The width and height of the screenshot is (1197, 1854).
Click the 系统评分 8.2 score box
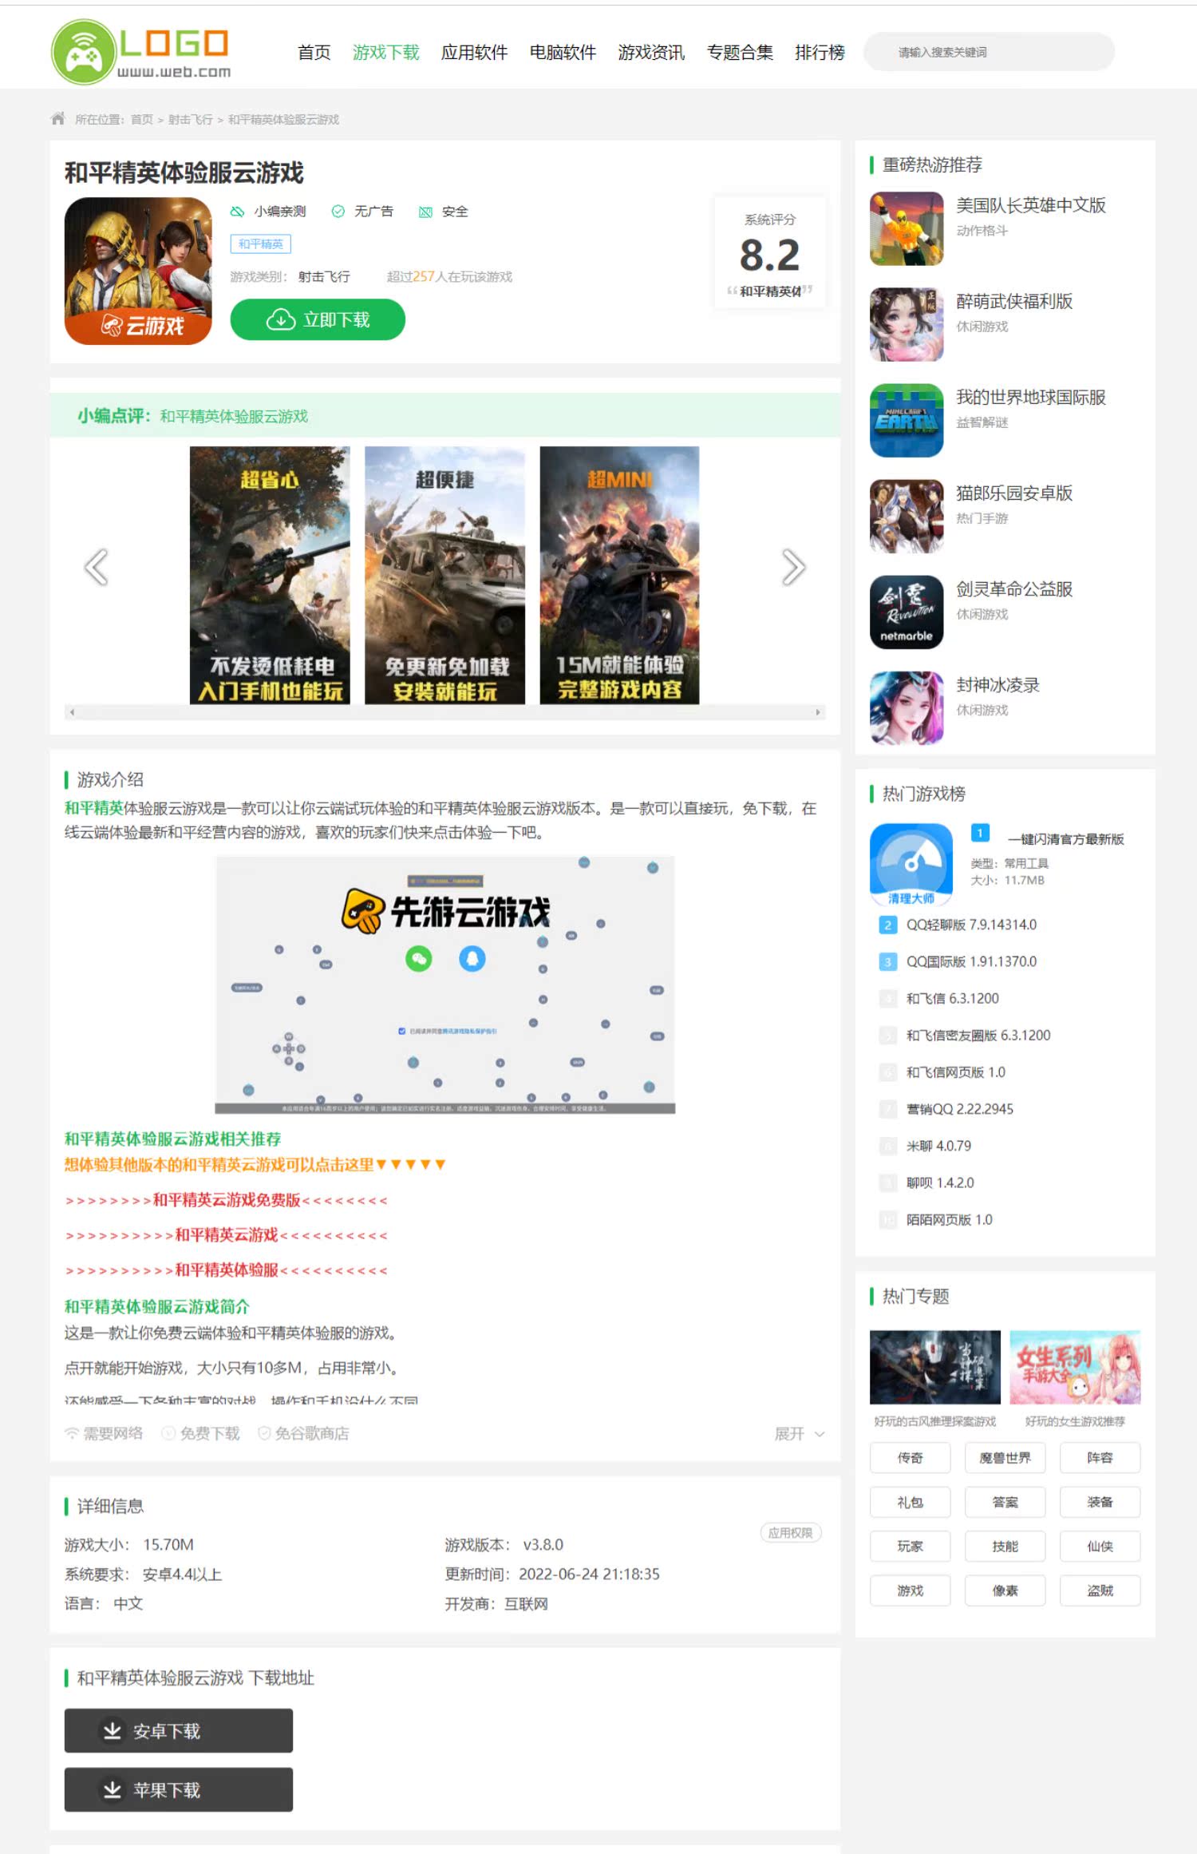click(770, 252)
